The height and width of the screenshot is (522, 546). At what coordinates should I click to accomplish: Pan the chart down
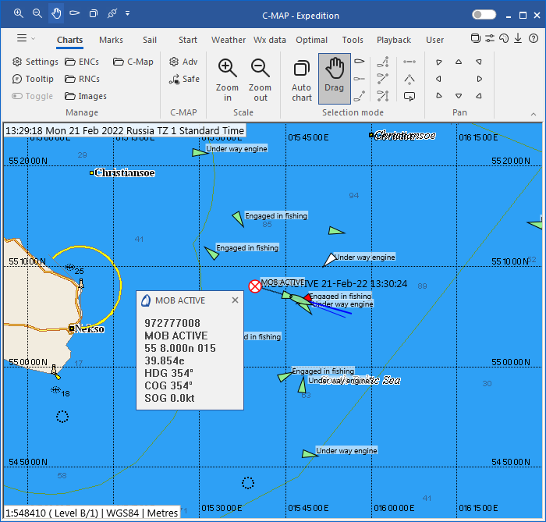459,96
